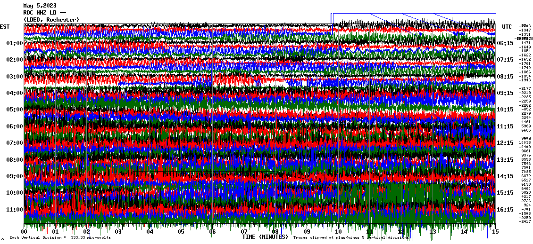Click the 06:15 UTC time label

coord(505,43)
